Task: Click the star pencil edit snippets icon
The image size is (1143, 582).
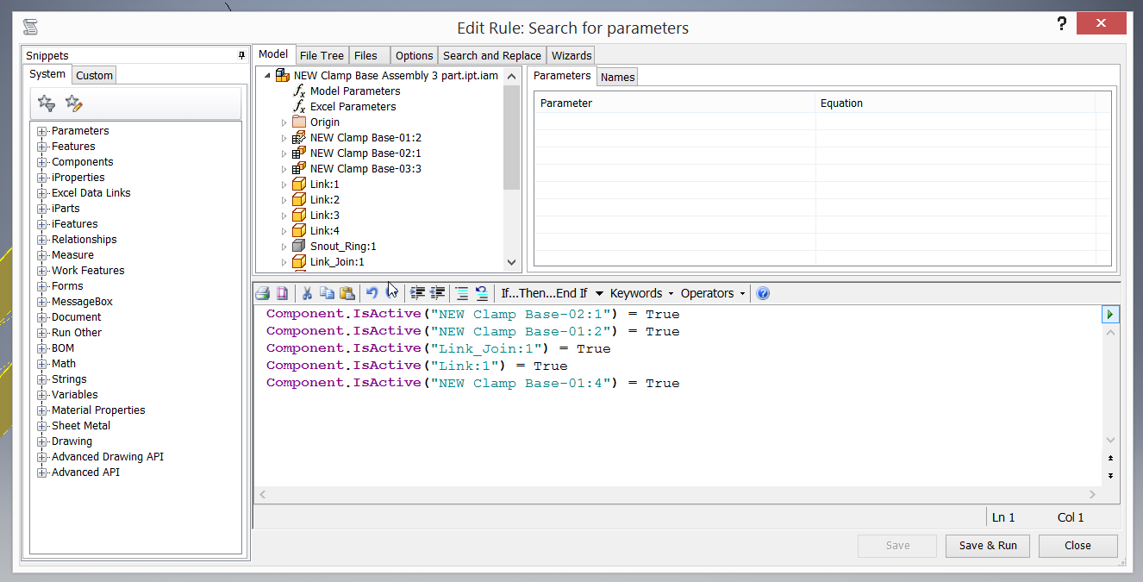Action: click(74, 104)
